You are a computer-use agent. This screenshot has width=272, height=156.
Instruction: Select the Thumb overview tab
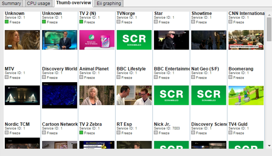(74, 3)
